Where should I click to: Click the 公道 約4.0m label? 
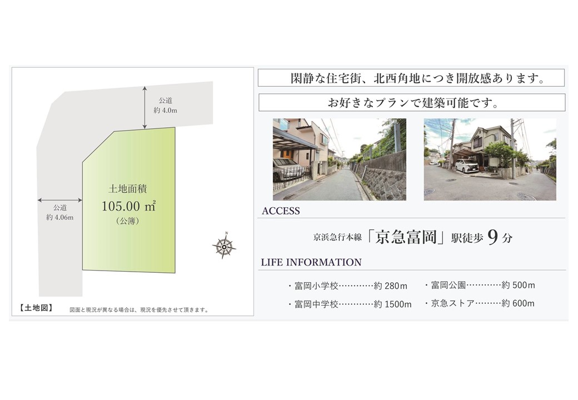[165, 105]
